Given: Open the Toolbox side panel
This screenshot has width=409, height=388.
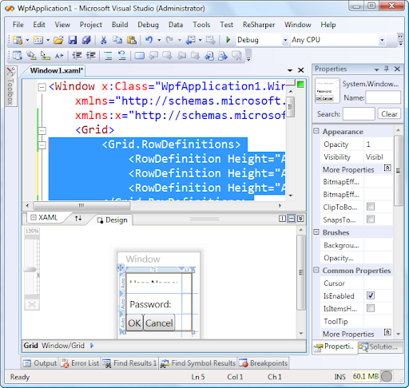Looking at the screenshot, I should pos(10,86).
